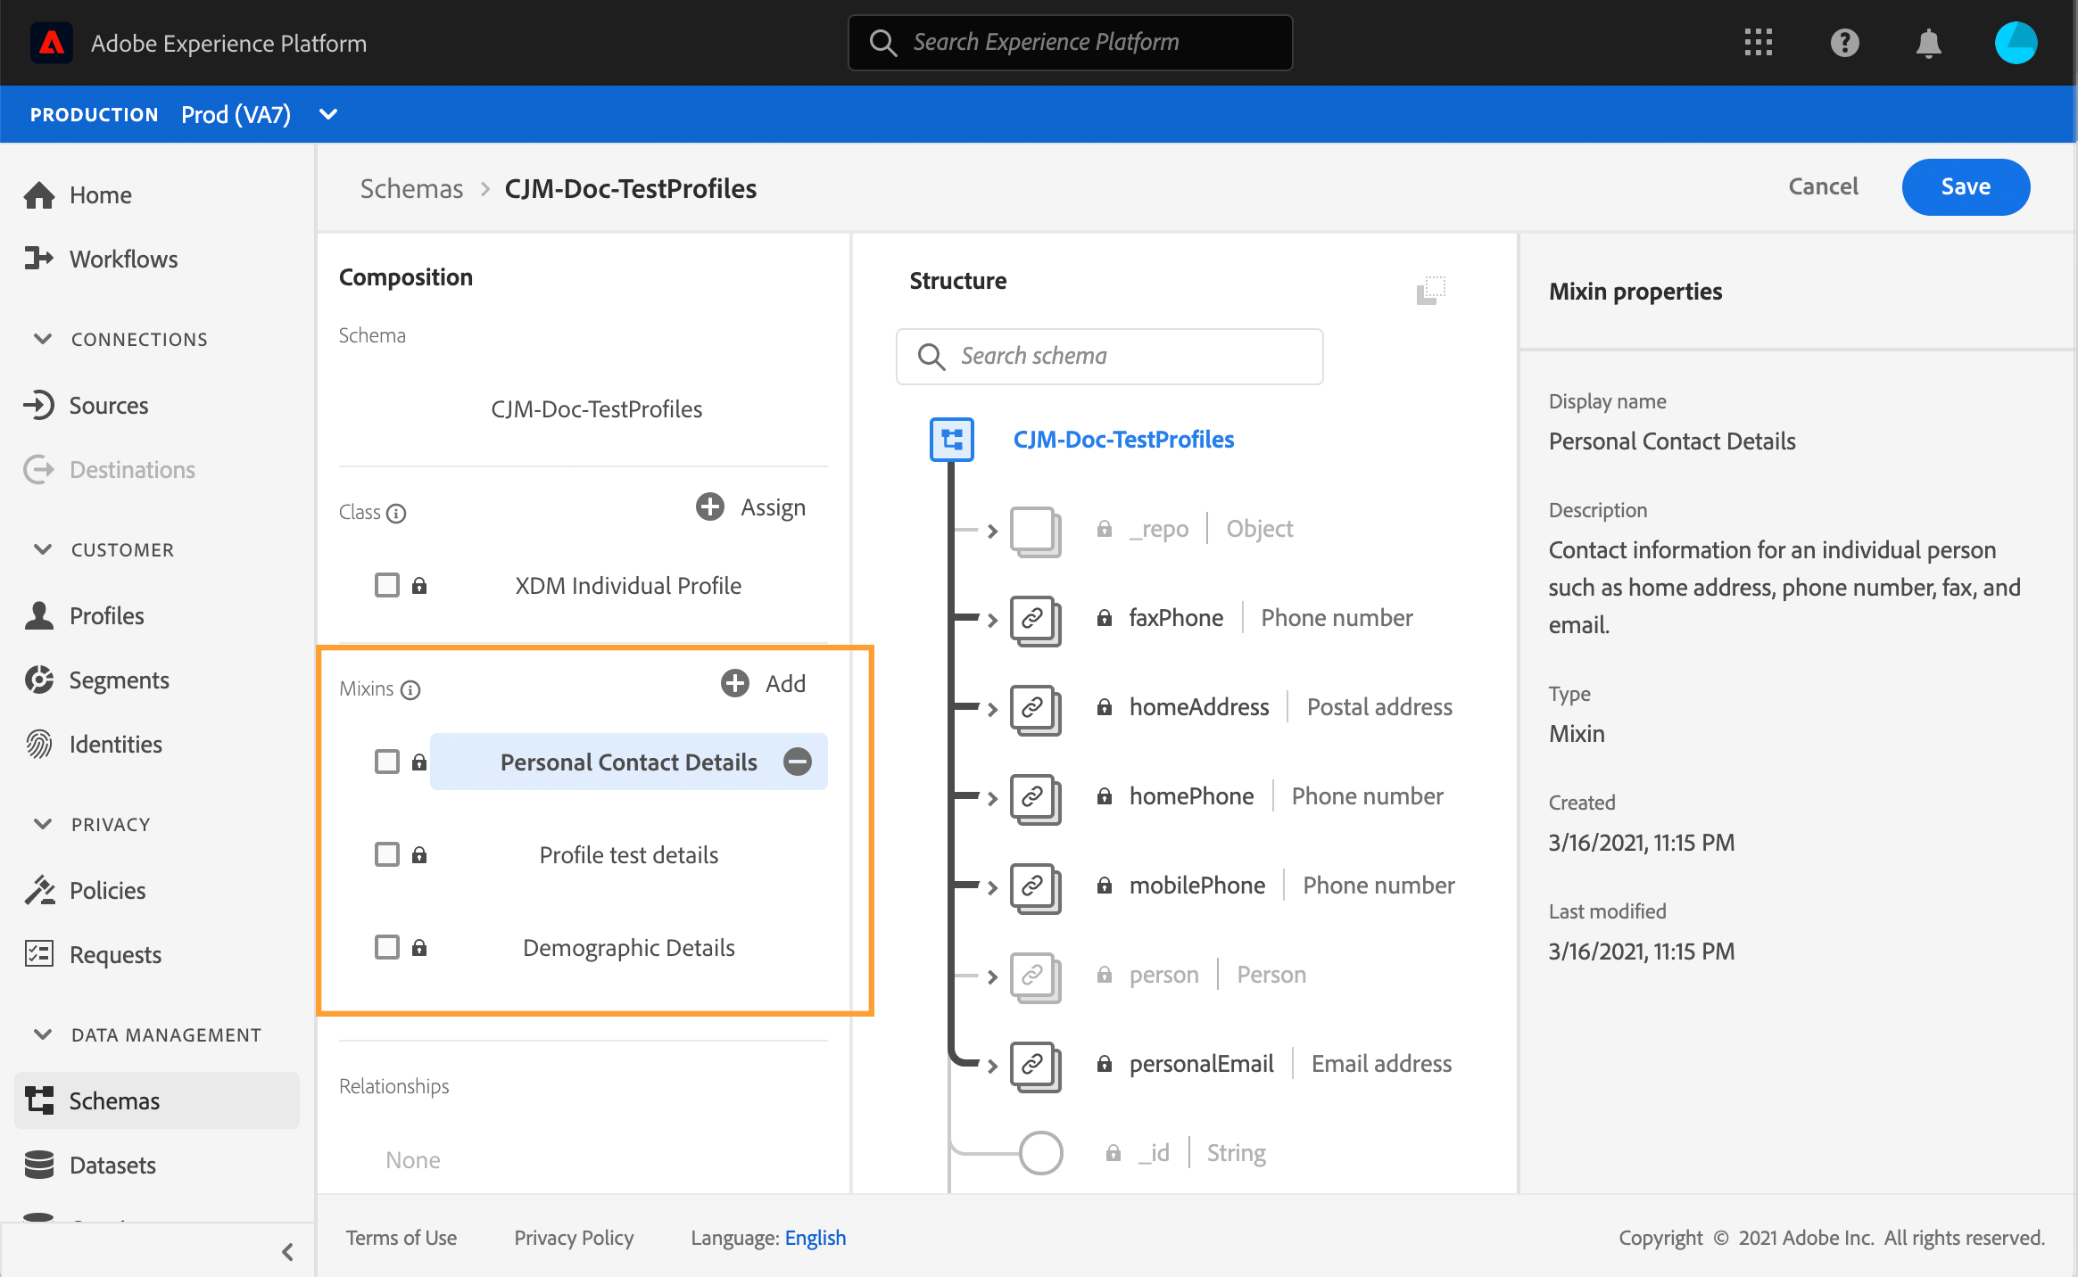
Task: Remove Personal Contact Details mixin with minus icon
Action: (x=797, y=762)
